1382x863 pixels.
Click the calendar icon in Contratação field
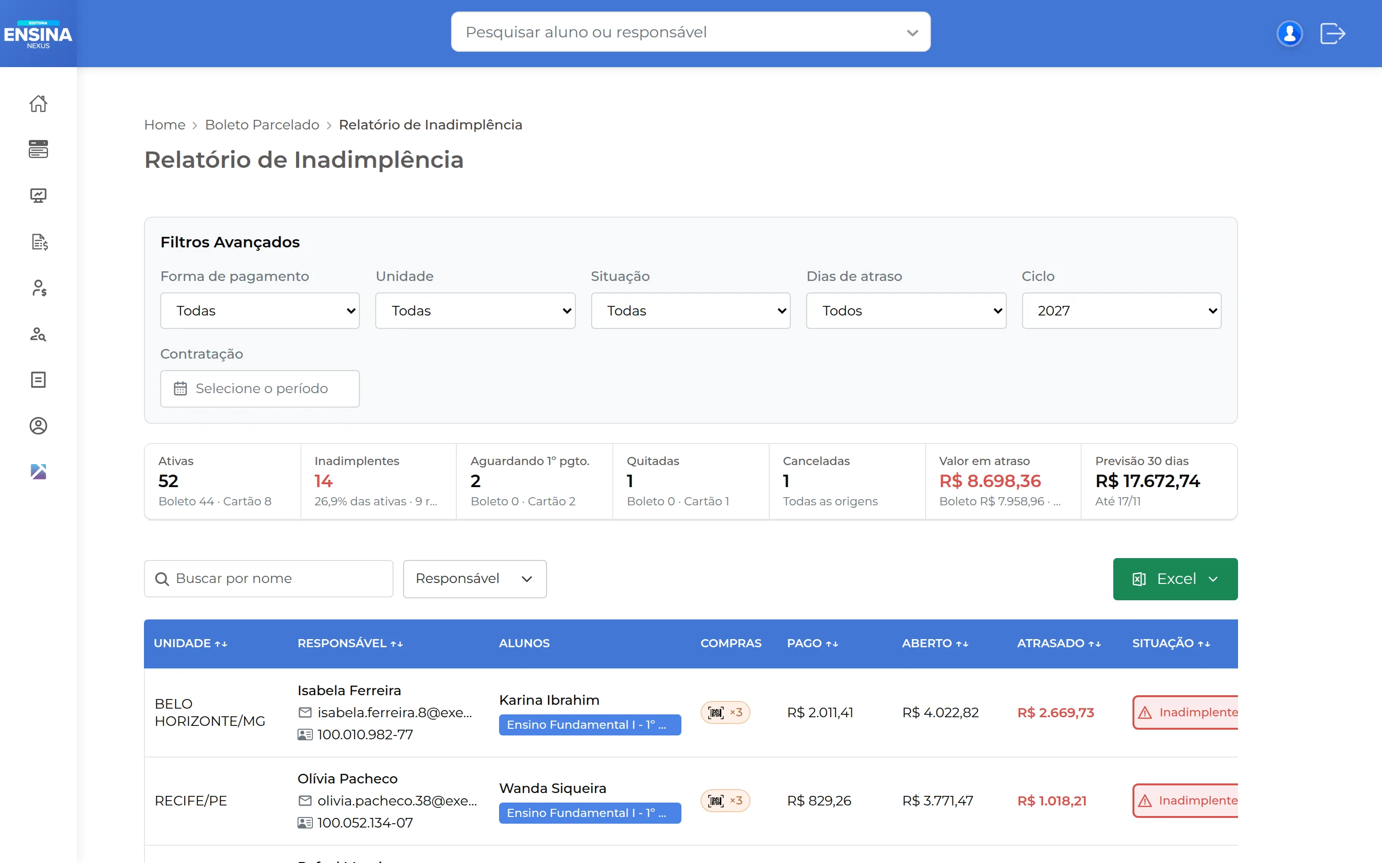(180, 389)
